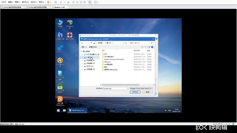Enter full screen mode icon
The image size is (237, 133).
click(x=81, y=2)
